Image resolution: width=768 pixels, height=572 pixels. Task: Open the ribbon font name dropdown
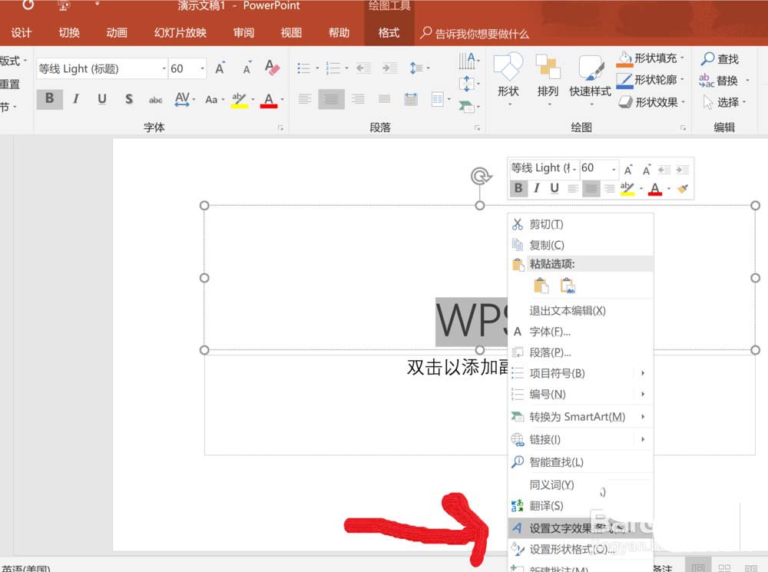pyautogui.click(x=164, y=68)
